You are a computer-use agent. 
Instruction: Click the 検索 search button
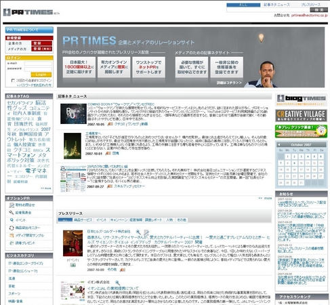[x=319, y=9]
